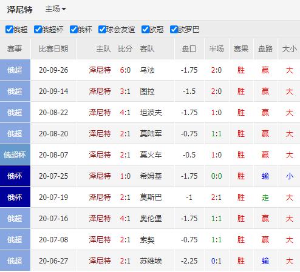This screenshot has width=300, height=272.
Task: Click the 盘路 column header
Action: (x=265, y=49)
